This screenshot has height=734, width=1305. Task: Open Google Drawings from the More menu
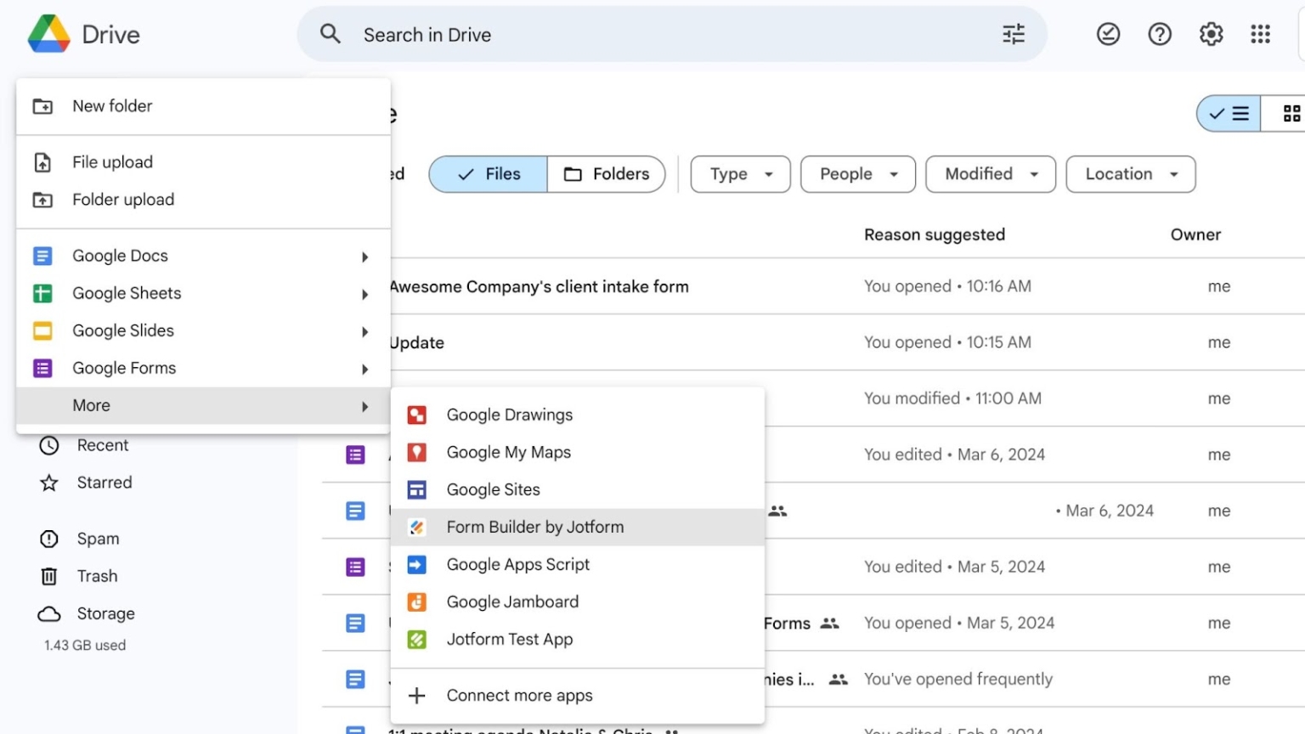[509, 415]
